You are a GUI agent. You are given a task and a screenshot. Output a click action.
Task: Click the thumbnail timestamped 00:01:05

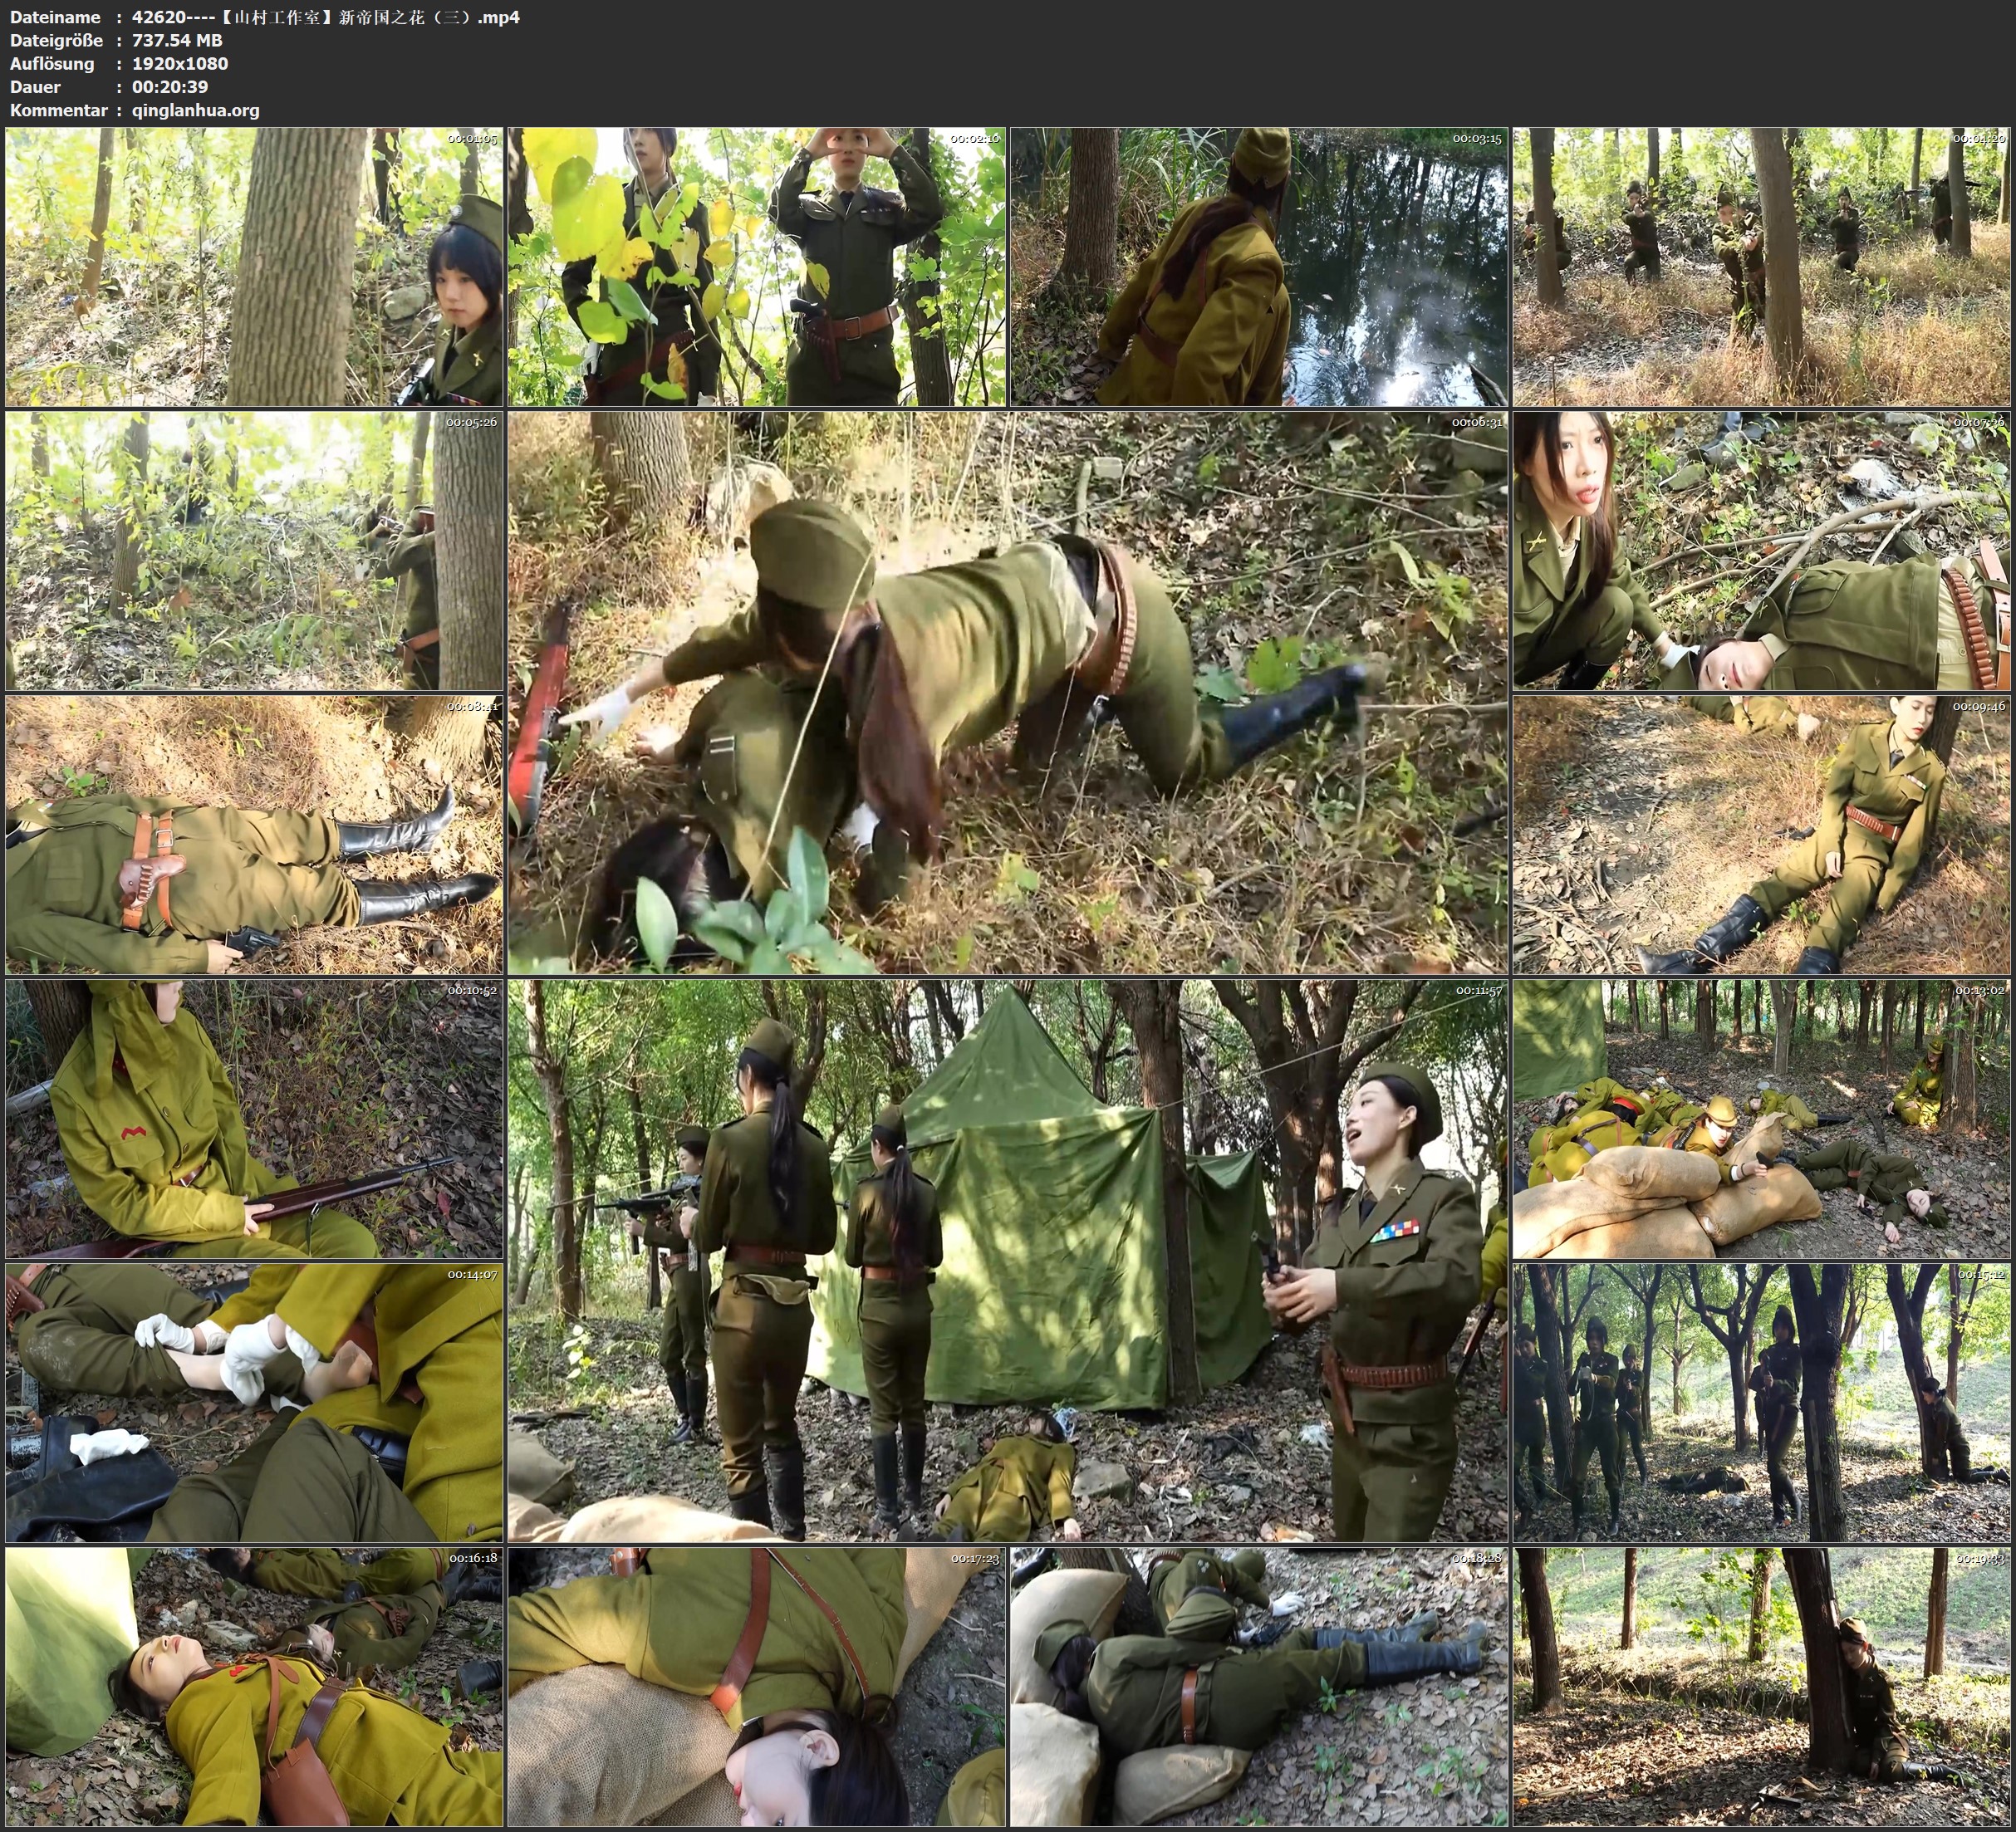pos(254,267)
